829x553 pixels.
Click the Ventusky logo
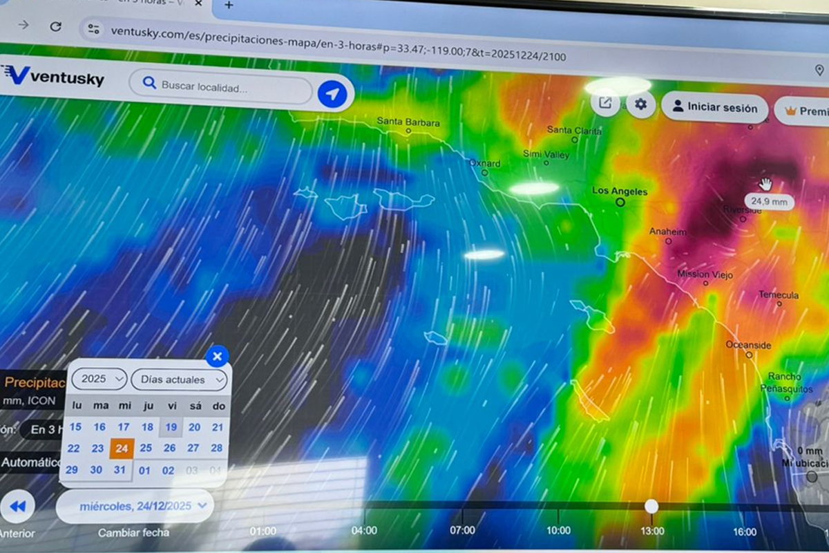point(53,76)
